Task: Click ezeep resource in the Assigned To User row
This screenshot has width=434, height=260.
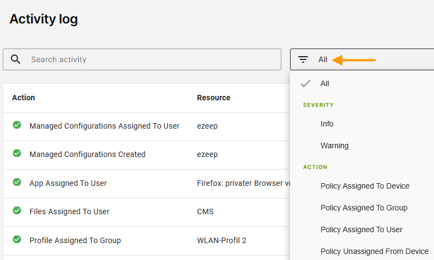Action: [x=207, y=126]
